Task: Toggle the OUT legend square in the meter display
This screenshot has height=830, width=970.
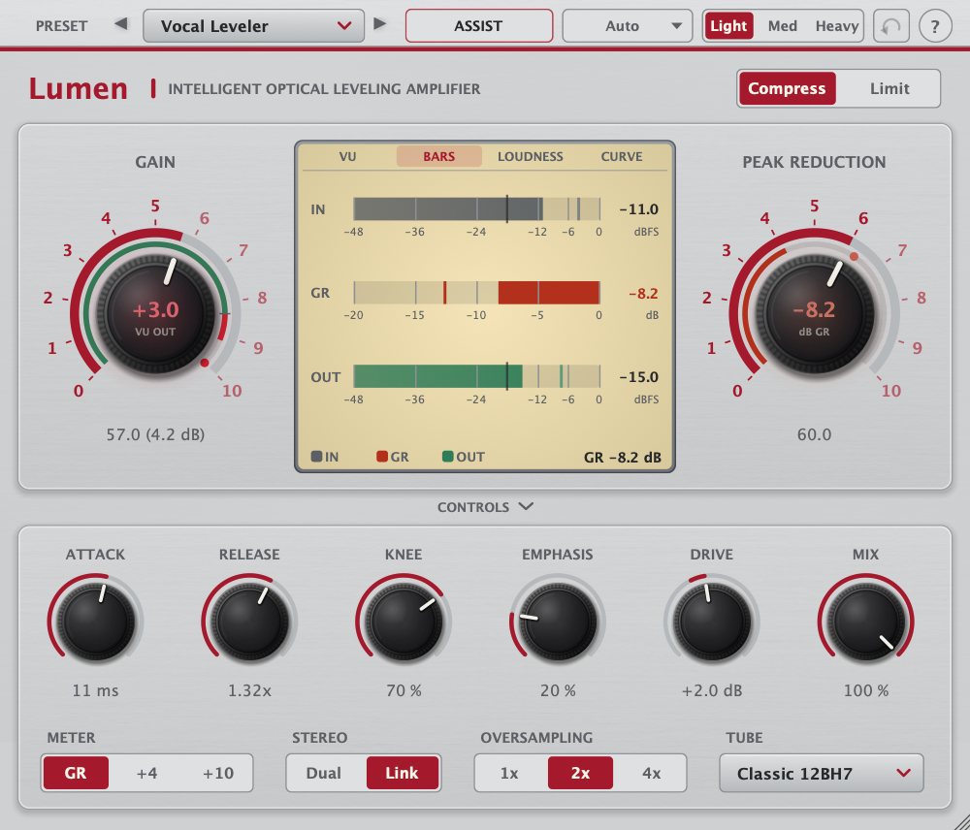Action: [448, 457]
